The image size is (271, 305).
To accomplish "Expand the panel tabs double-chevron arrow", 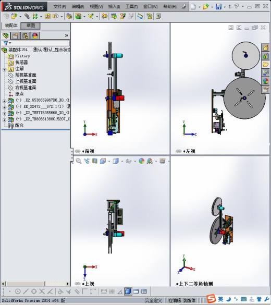I will coord(67,35).
